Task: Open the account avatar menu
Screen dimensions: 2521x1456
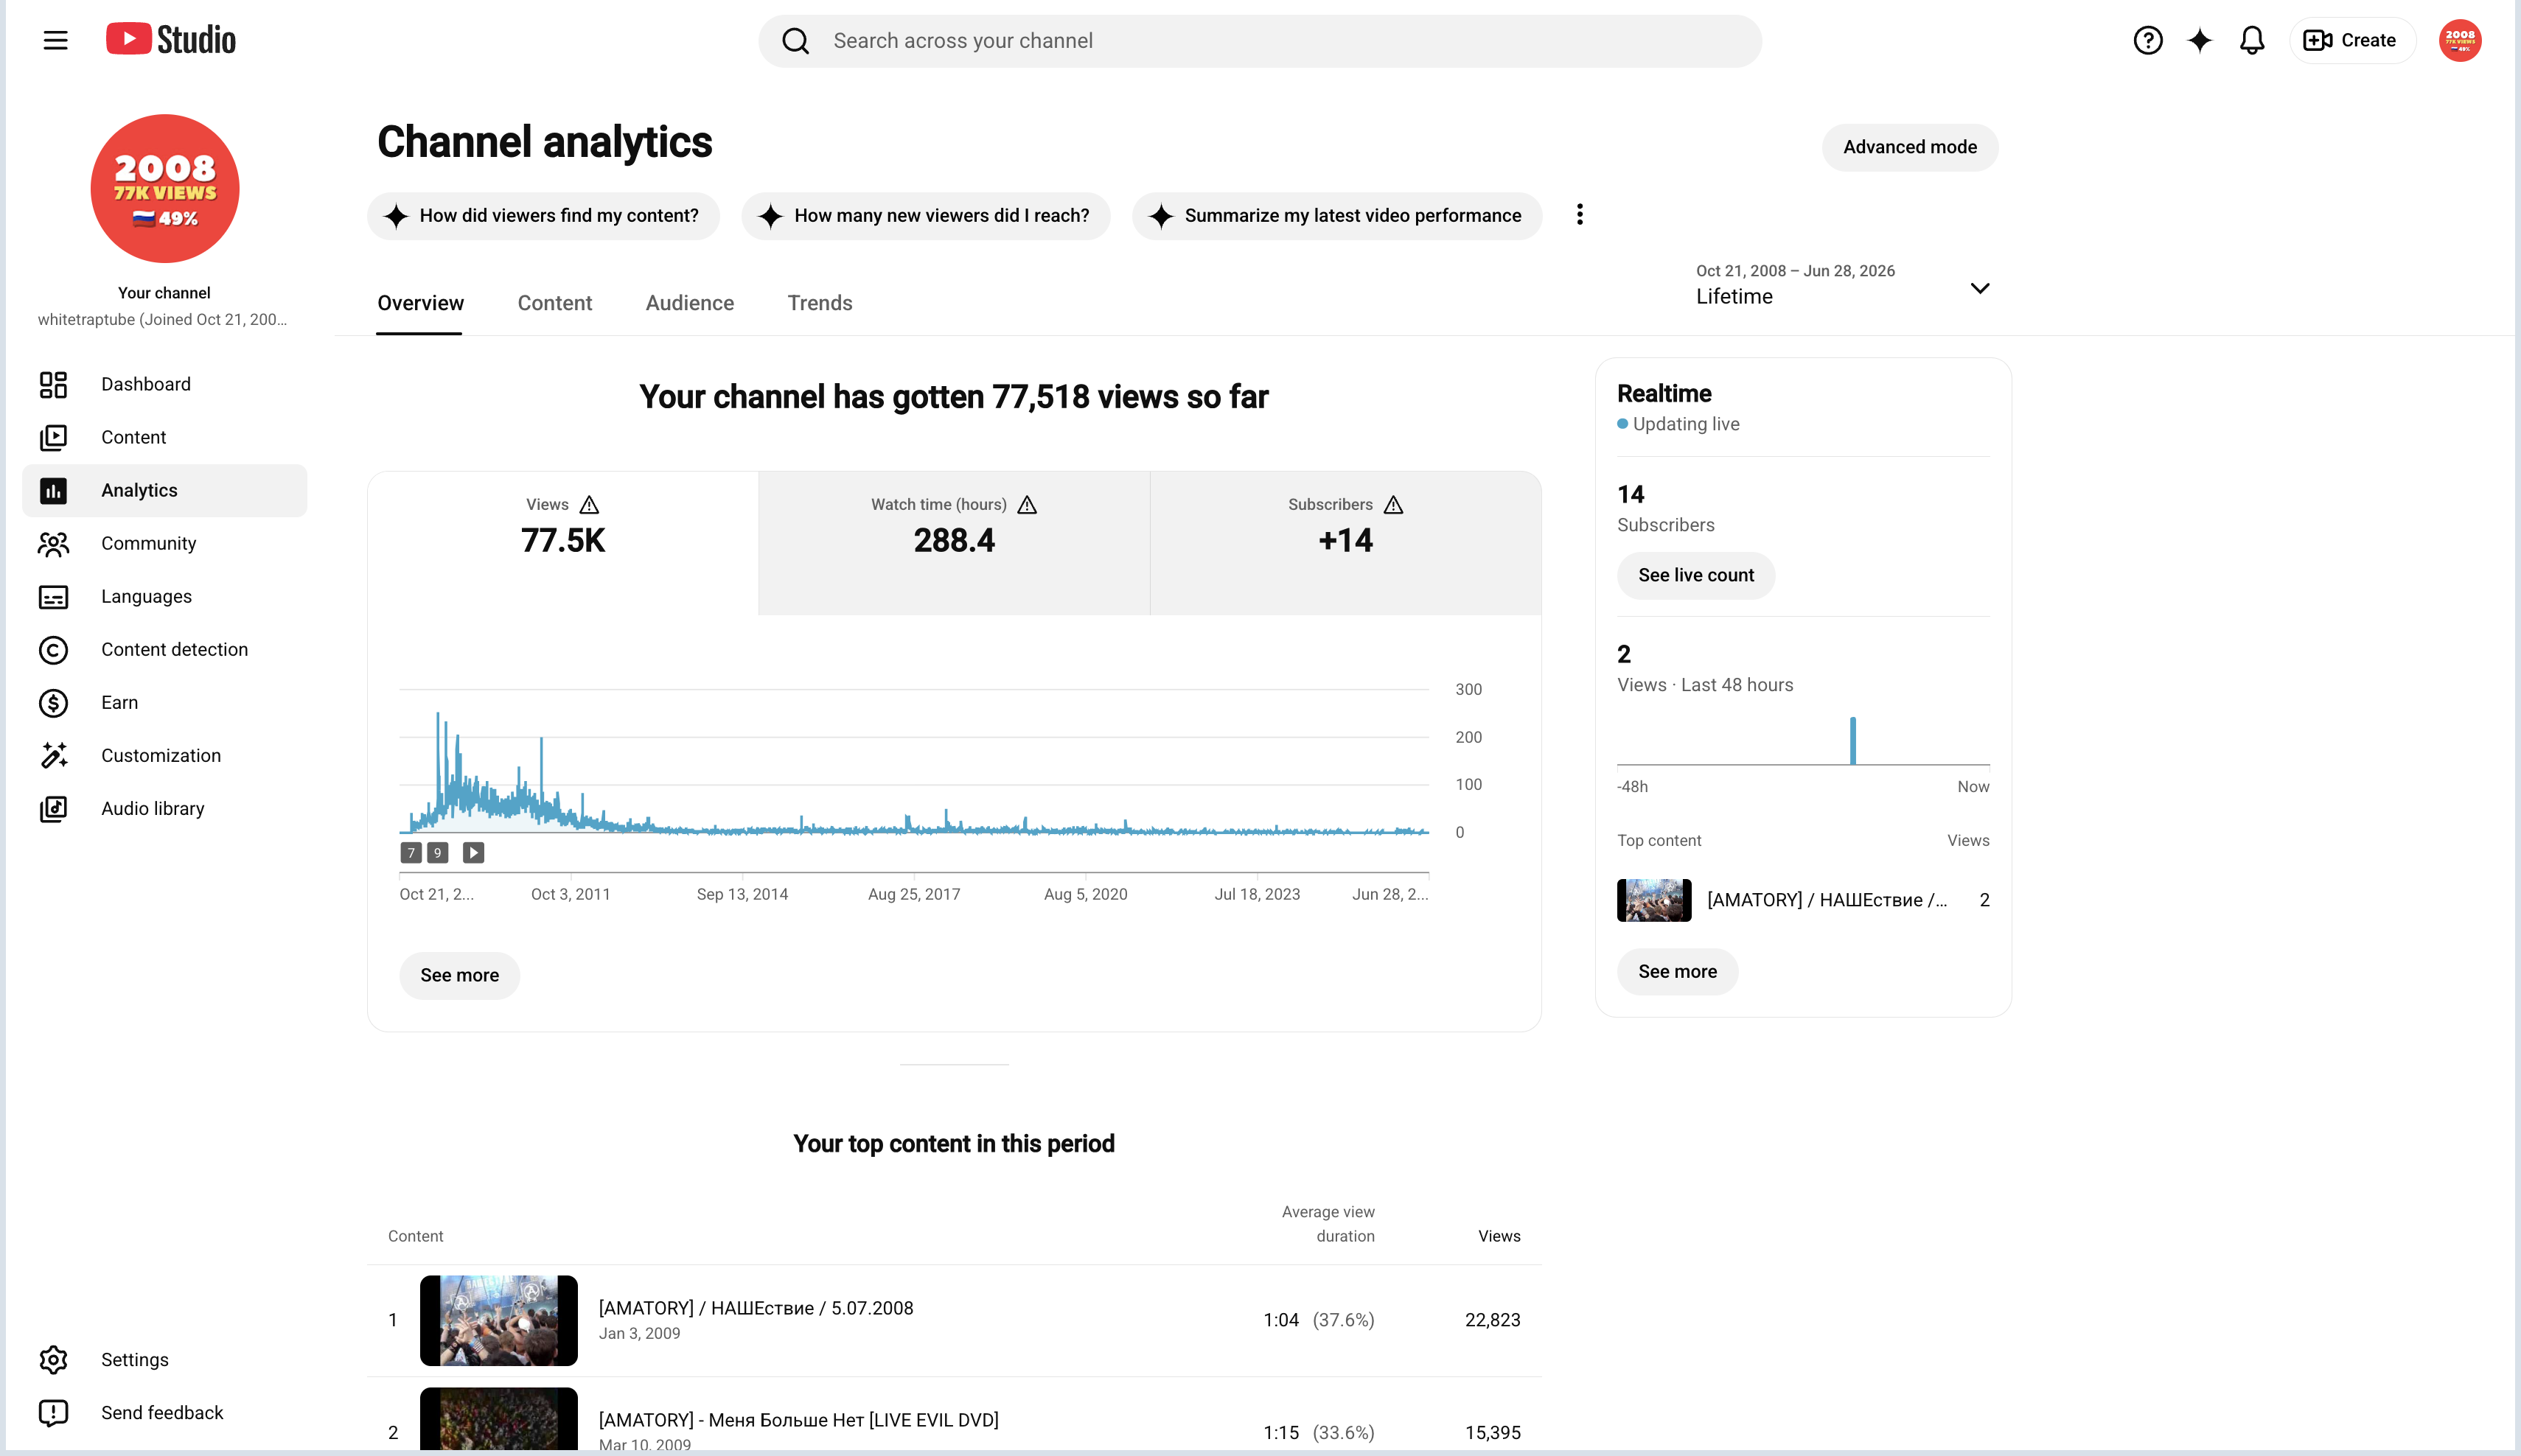Action: click(2460, 40)
